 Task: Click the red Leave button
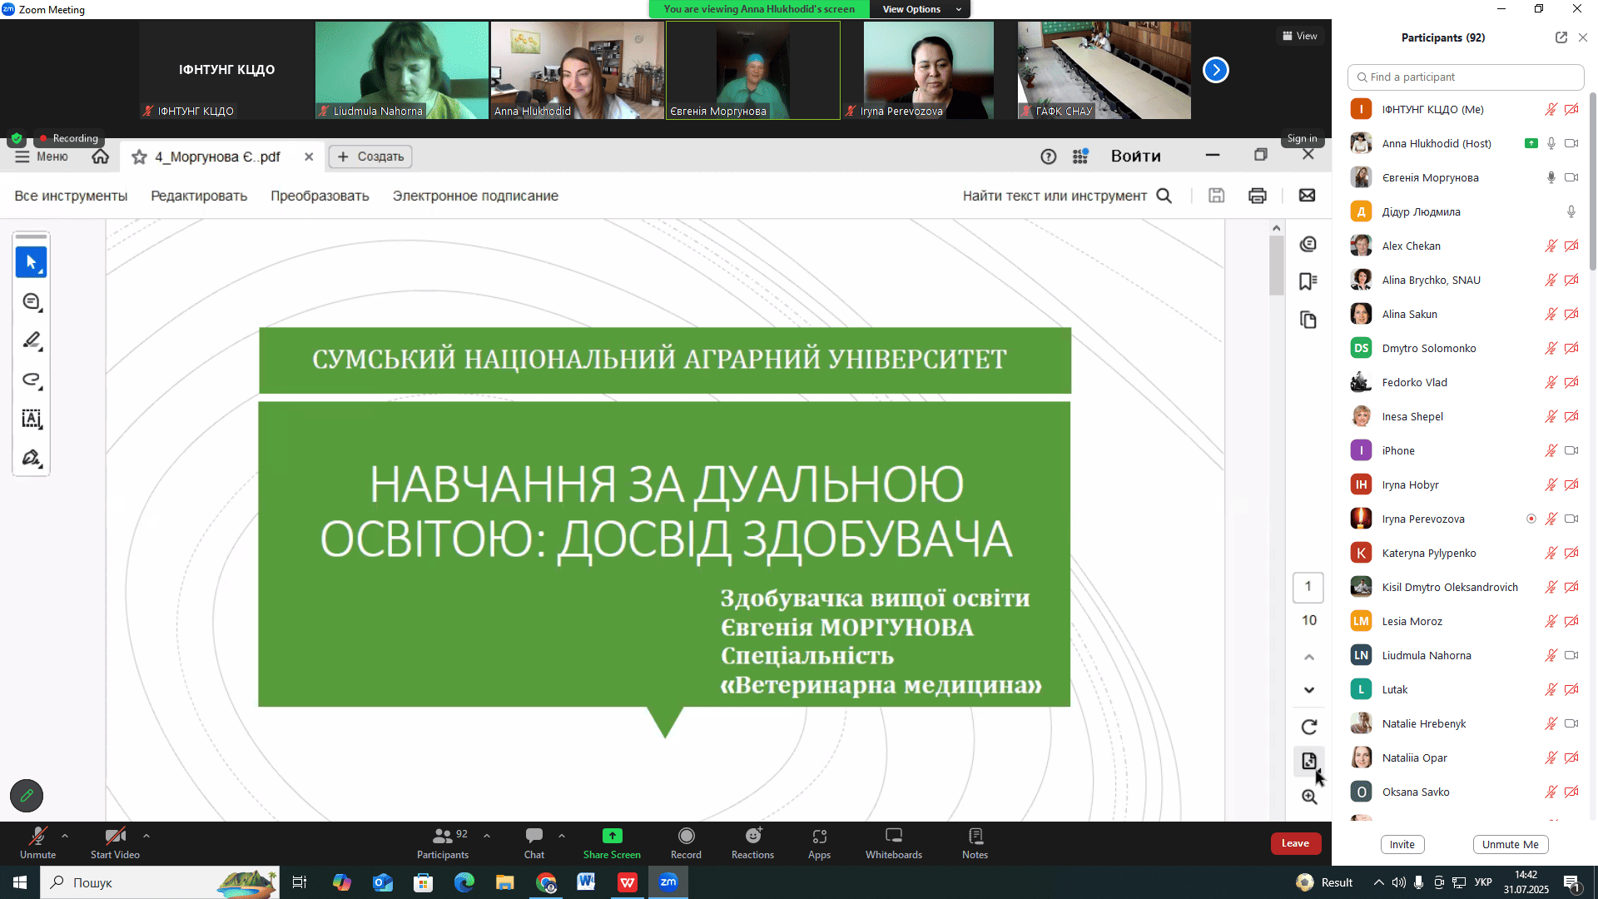point(1295,843)
